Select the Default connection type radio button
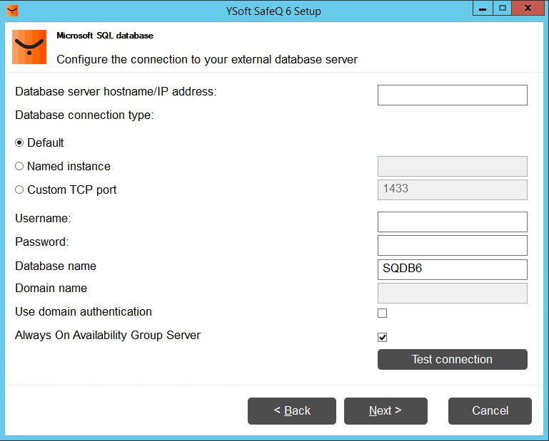 (x=19, y=142)
